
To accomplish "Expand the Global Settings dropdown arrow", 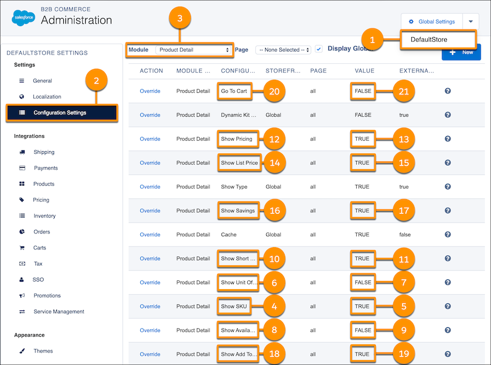I will click(x=471, y=22).
